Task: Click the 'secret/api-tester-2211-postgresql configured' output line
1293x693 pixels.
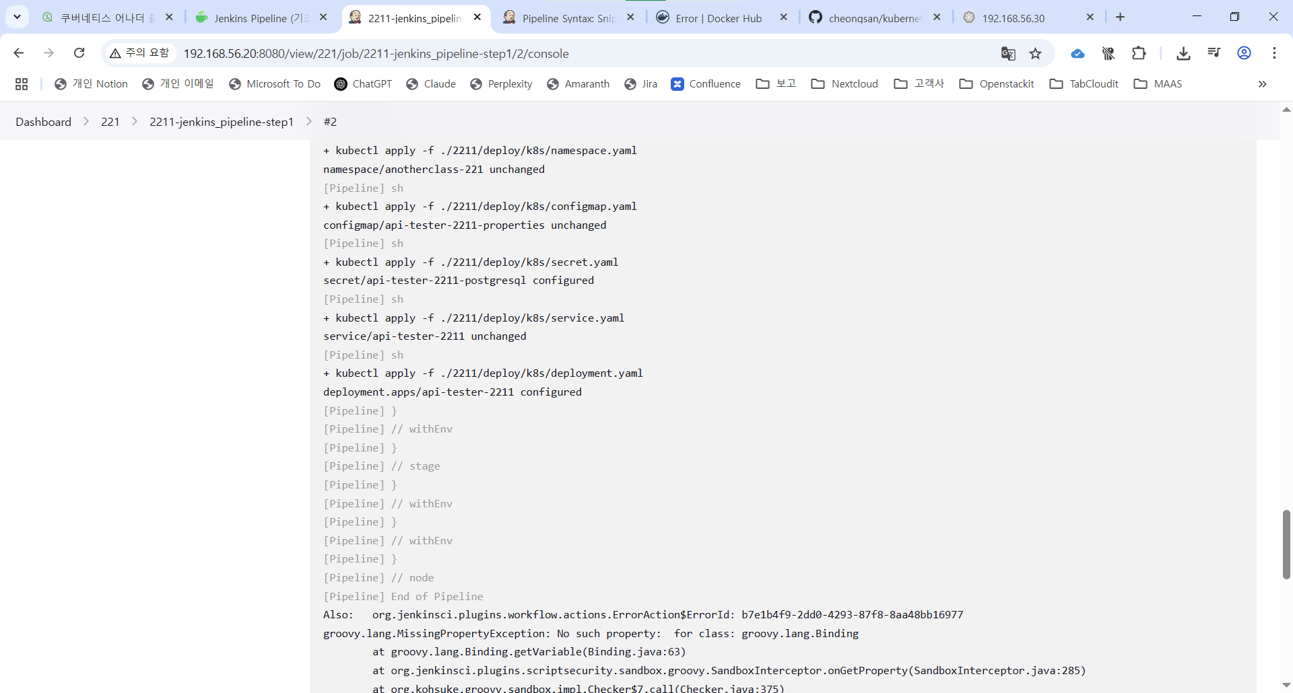Action: (x=459, y=280)
